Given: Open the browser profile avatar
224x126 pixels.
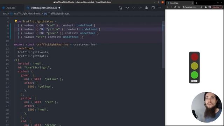Looking at the screenshot, I should (x=210, y=7).
